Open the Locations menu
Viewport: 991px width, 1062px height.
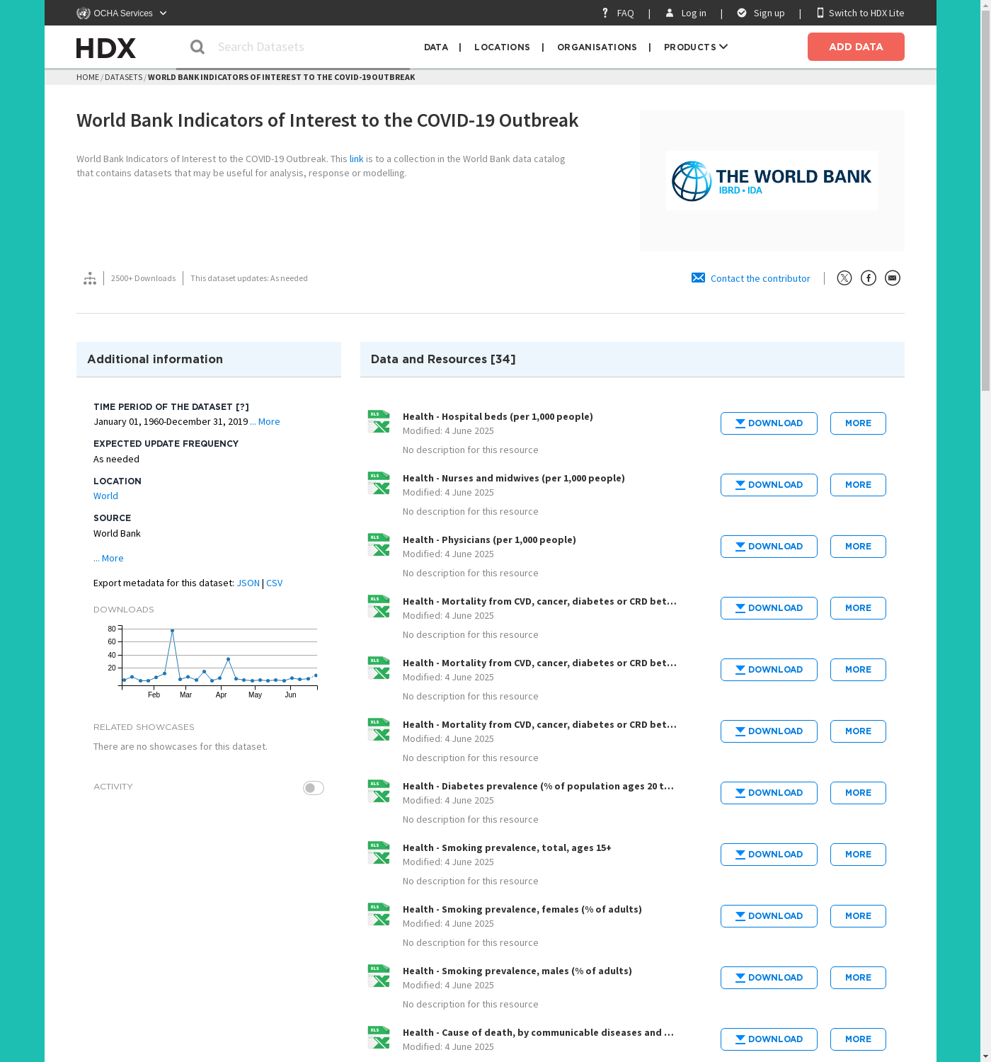[502, 47]
